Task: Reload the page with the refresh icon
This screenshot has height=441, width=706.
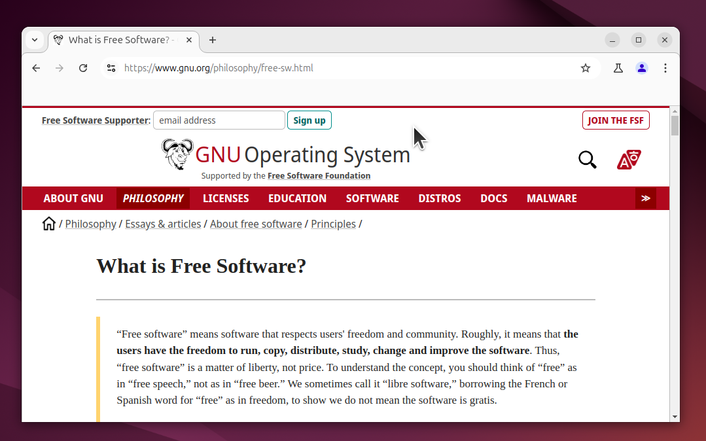Action: point(83,68)
